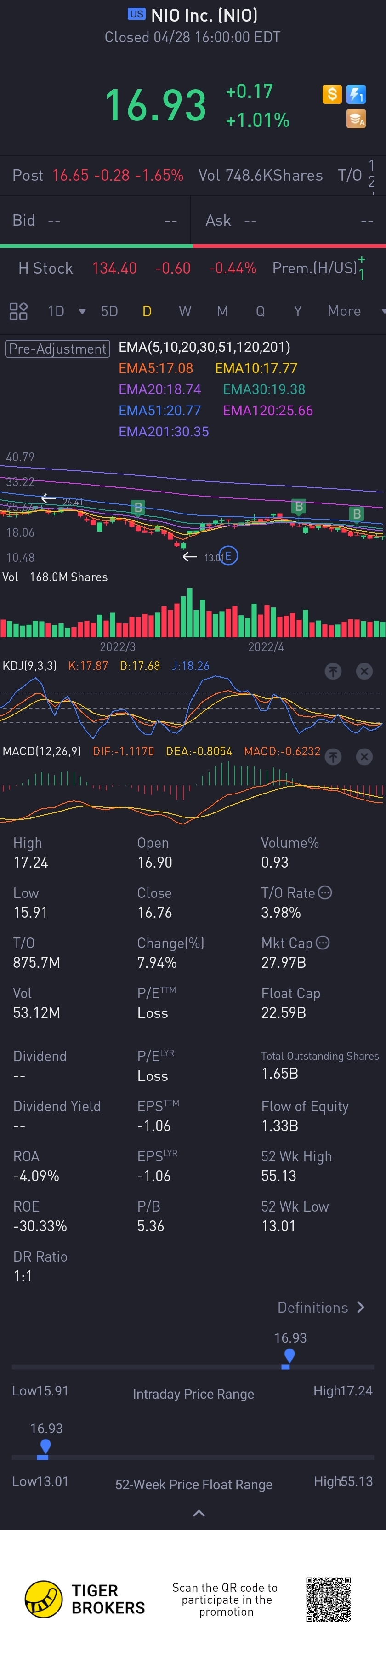This screenshot has width=386, height=1669.
Task: Collapse details with the up chevron
Action: tap(199, 1513)
